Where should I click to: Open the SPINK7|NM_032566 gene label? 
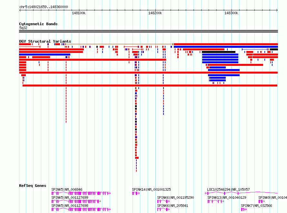pos(256,206)
